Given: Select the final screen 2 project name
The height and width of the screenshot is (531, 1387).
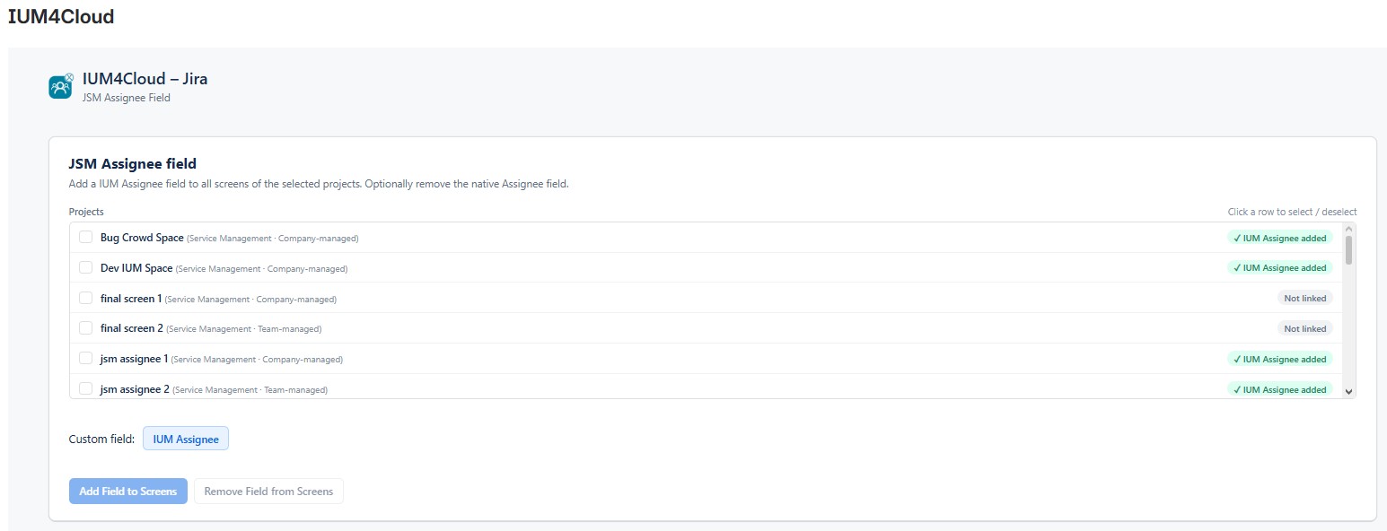Looking at the screenshot, I should coord(132,328).
